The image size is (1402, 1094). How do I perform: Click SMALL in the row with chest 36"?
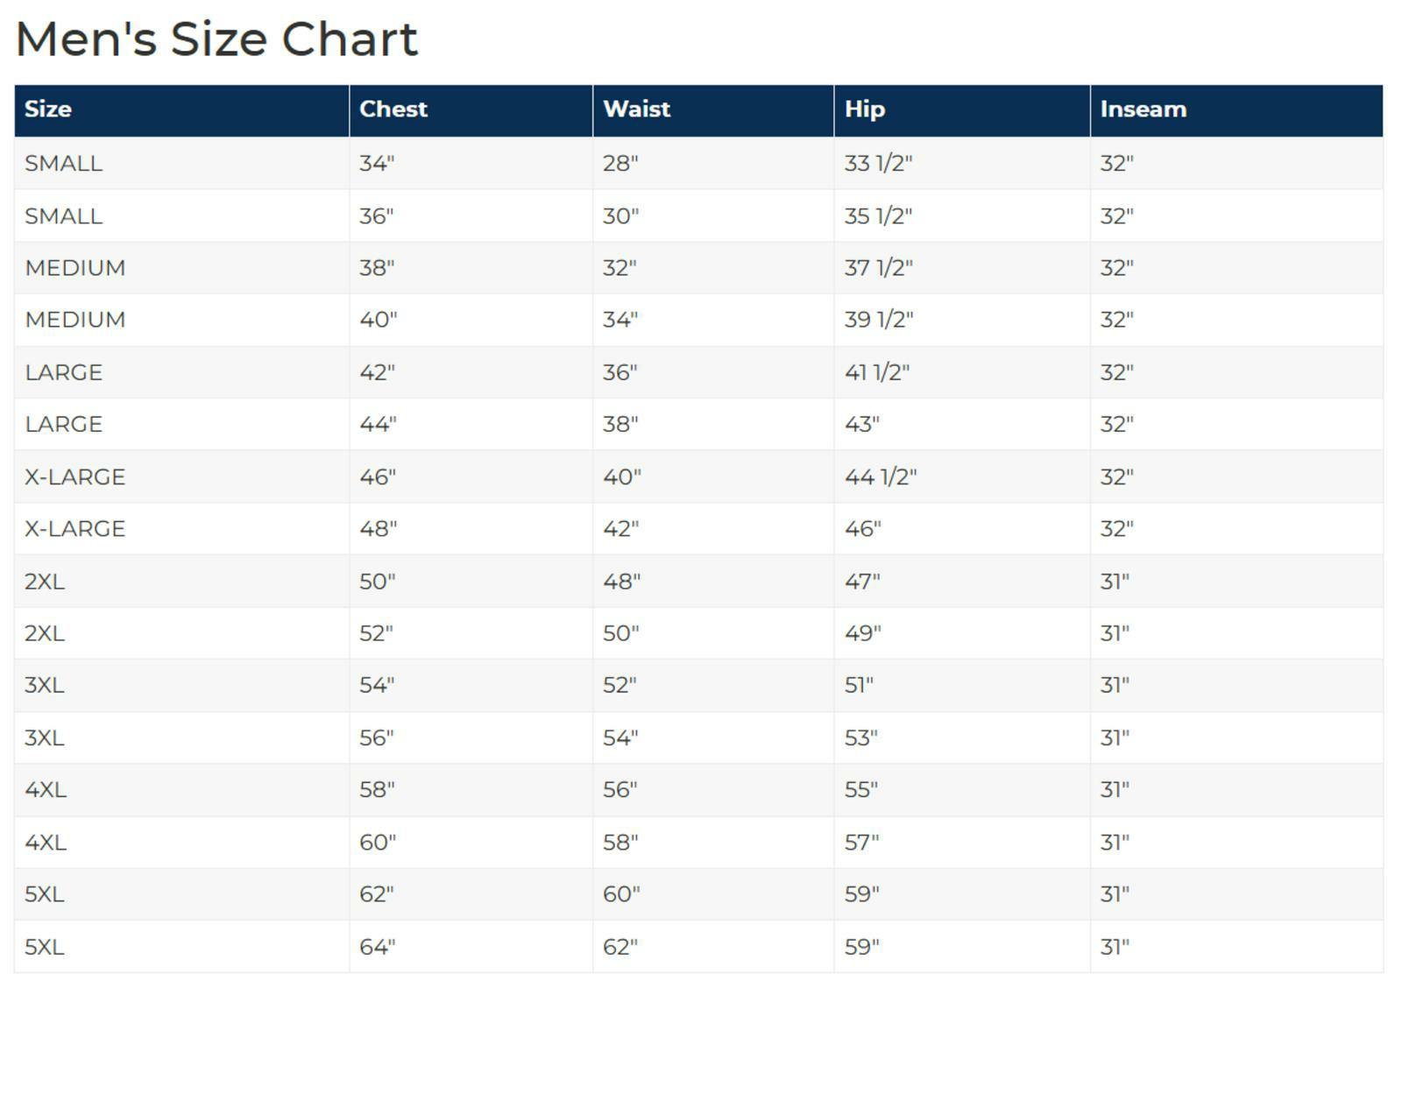(x=63, y=216)
